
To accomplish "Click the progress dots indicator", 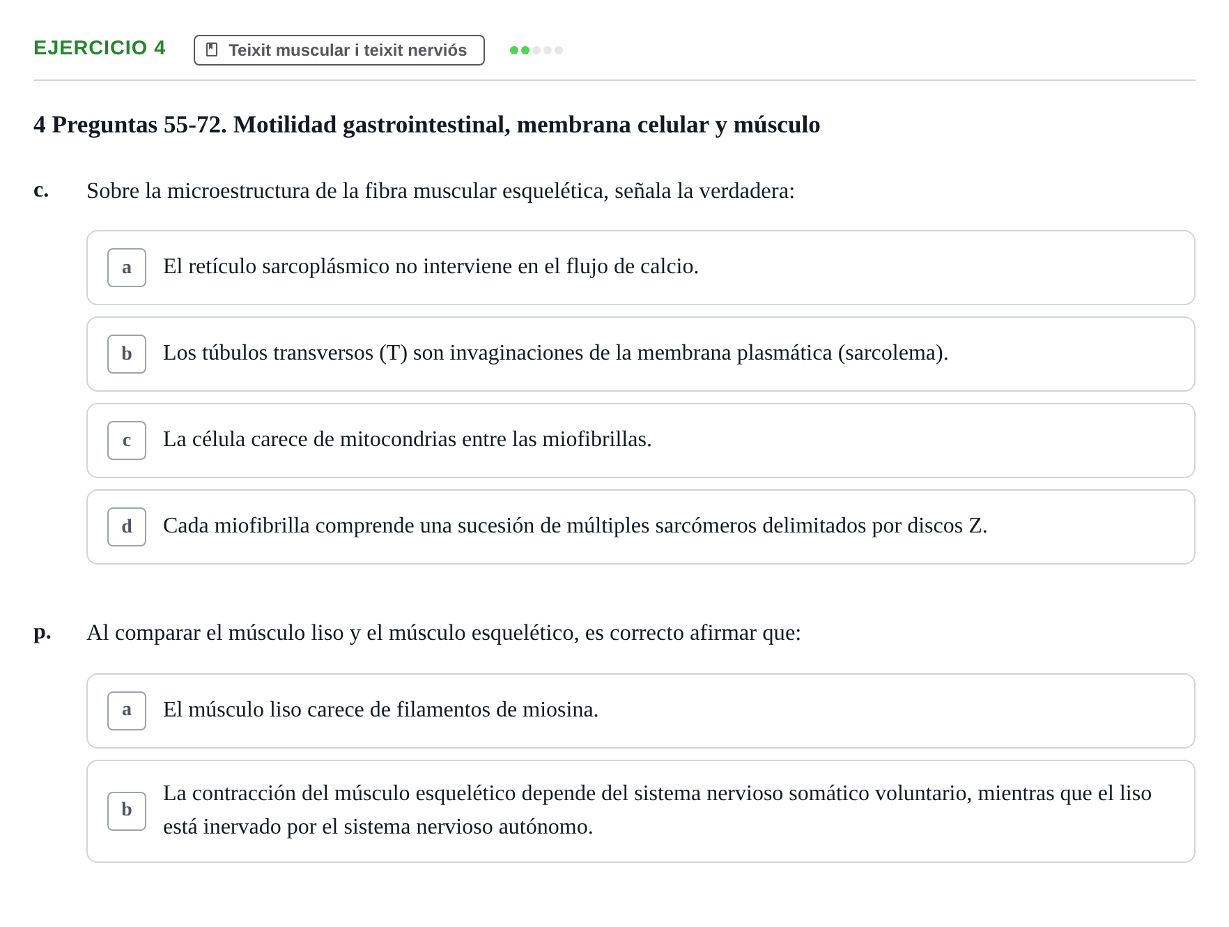I will click(536, 50).
